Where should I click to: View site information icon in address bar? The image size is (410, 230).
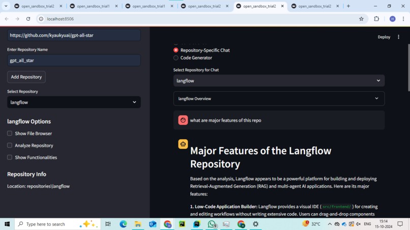pos(41,19)
